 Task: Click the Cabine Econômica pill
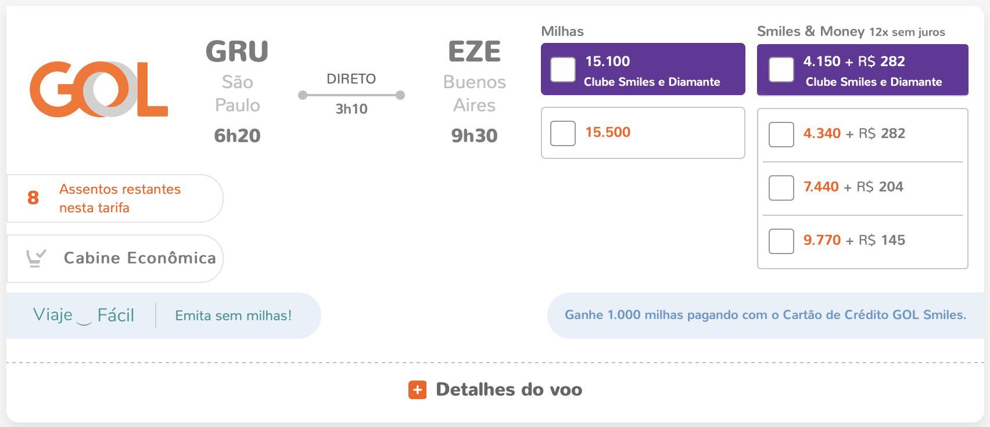[x=115, y=259]
